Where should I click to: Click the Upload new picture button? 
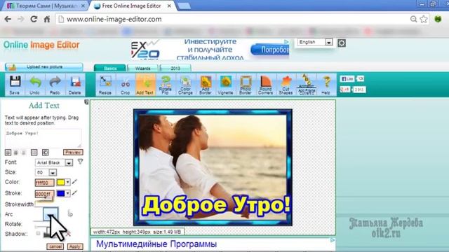pos(44,67)
